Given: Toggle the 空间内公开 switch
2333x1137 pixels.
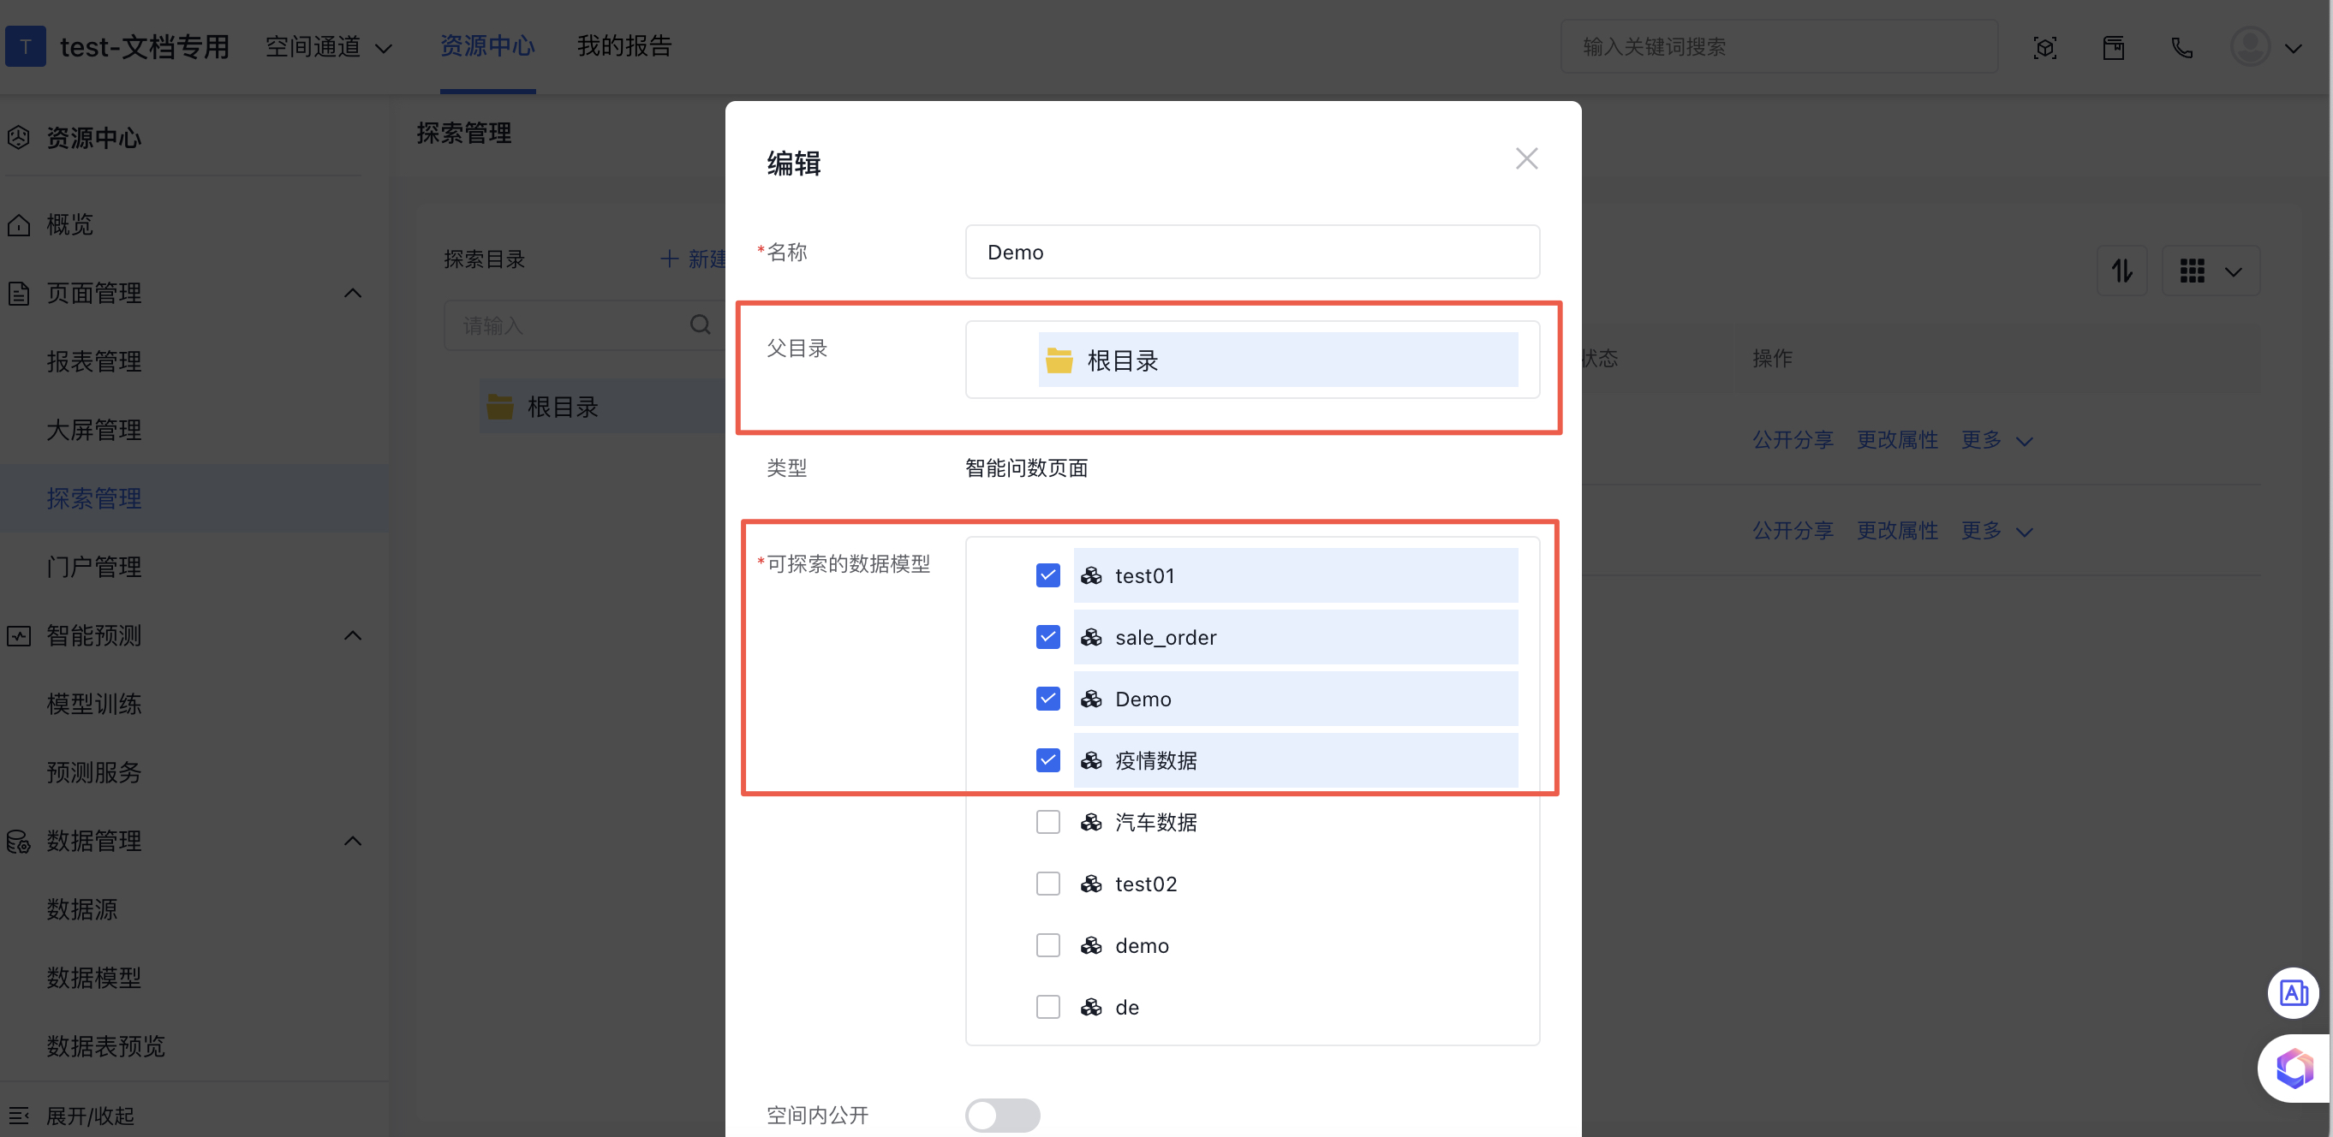Looking at the screenshot, I should pos(1003,1115).
